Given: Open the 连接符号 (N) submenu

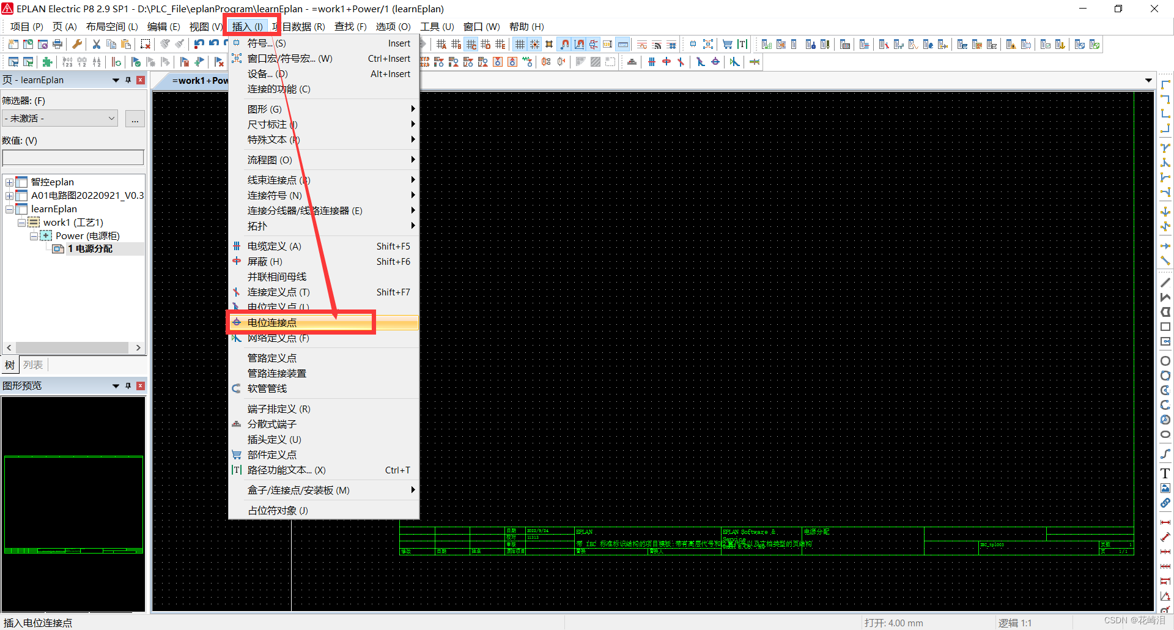Looking at the screenshot, I should tap(323, 195).
